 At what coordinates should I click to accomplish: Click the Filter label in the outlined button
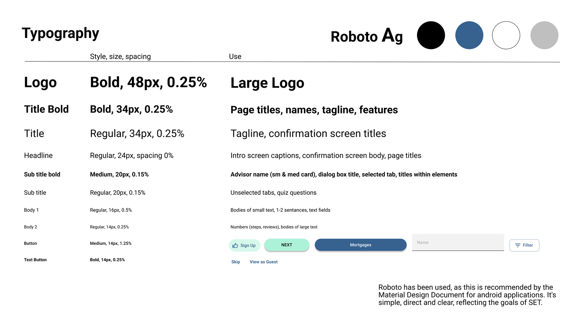528,246
